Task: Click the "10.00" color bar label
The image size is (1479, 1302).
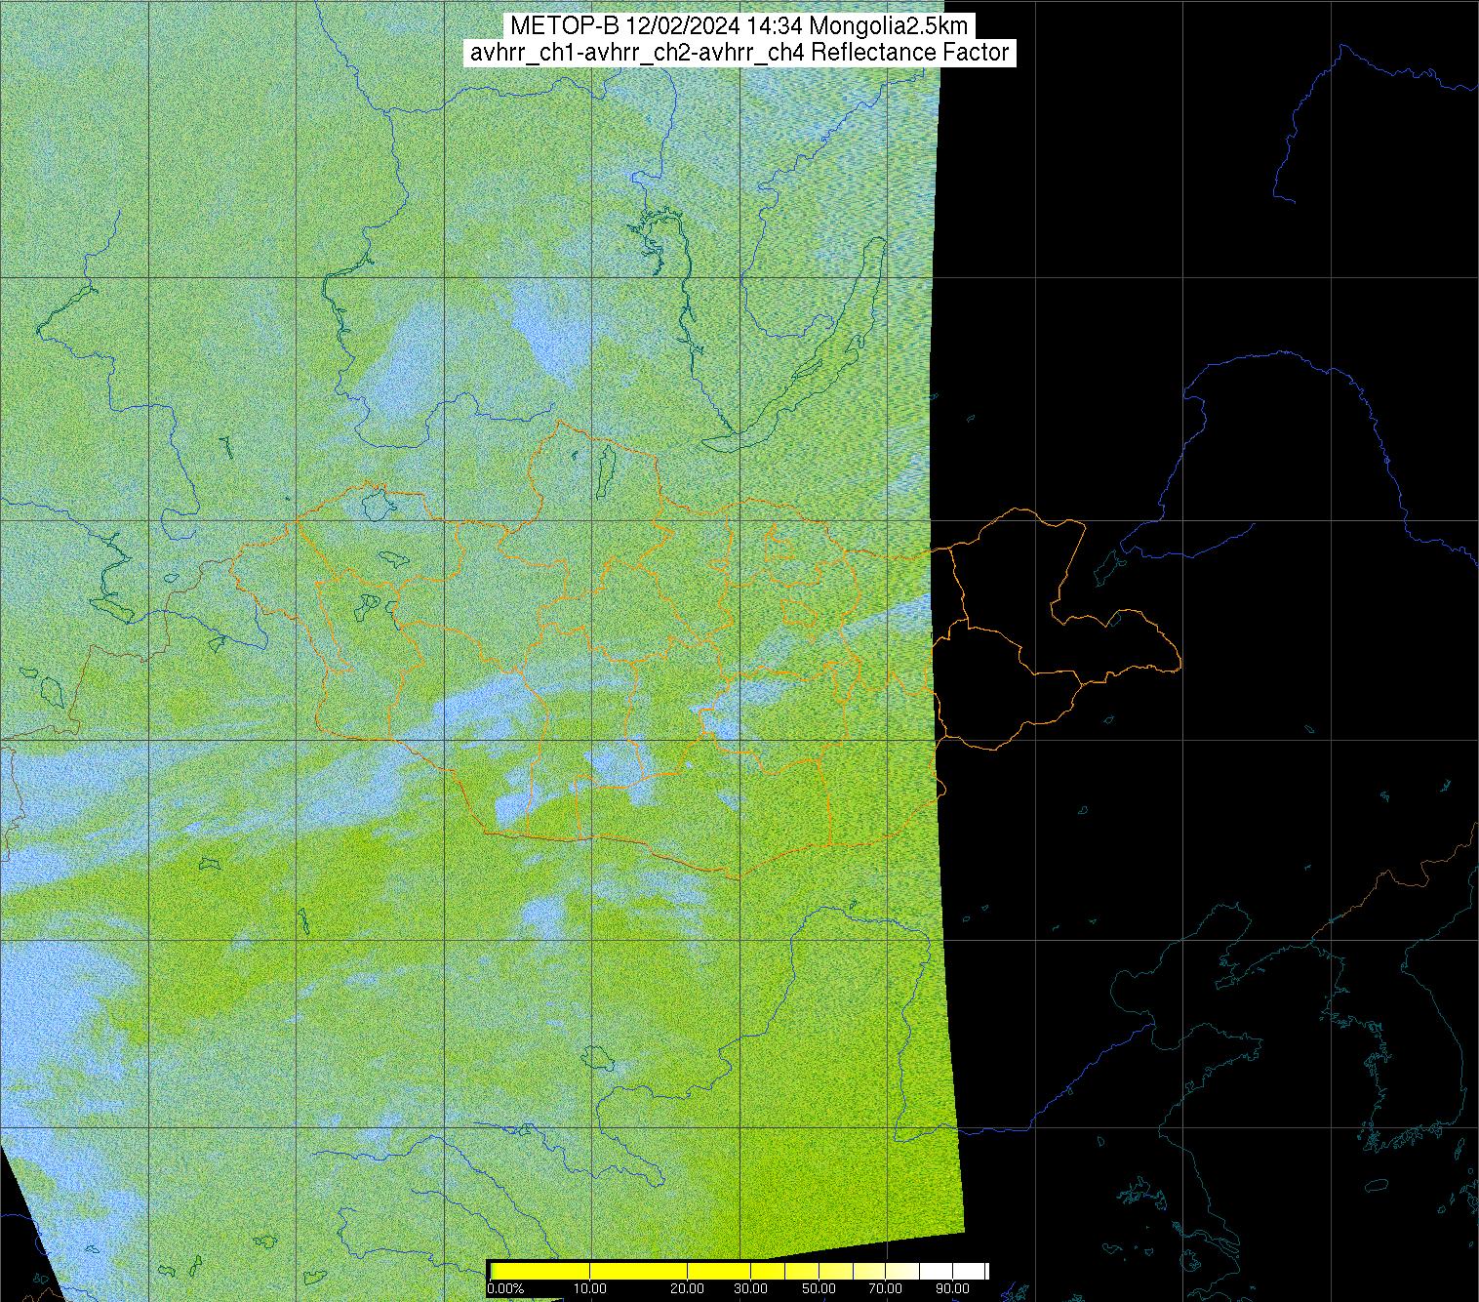Action: tap(590, 1288)
